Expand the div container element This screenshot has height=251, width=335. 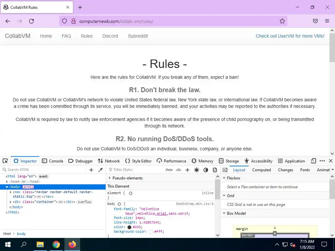[x=10, y=202]
